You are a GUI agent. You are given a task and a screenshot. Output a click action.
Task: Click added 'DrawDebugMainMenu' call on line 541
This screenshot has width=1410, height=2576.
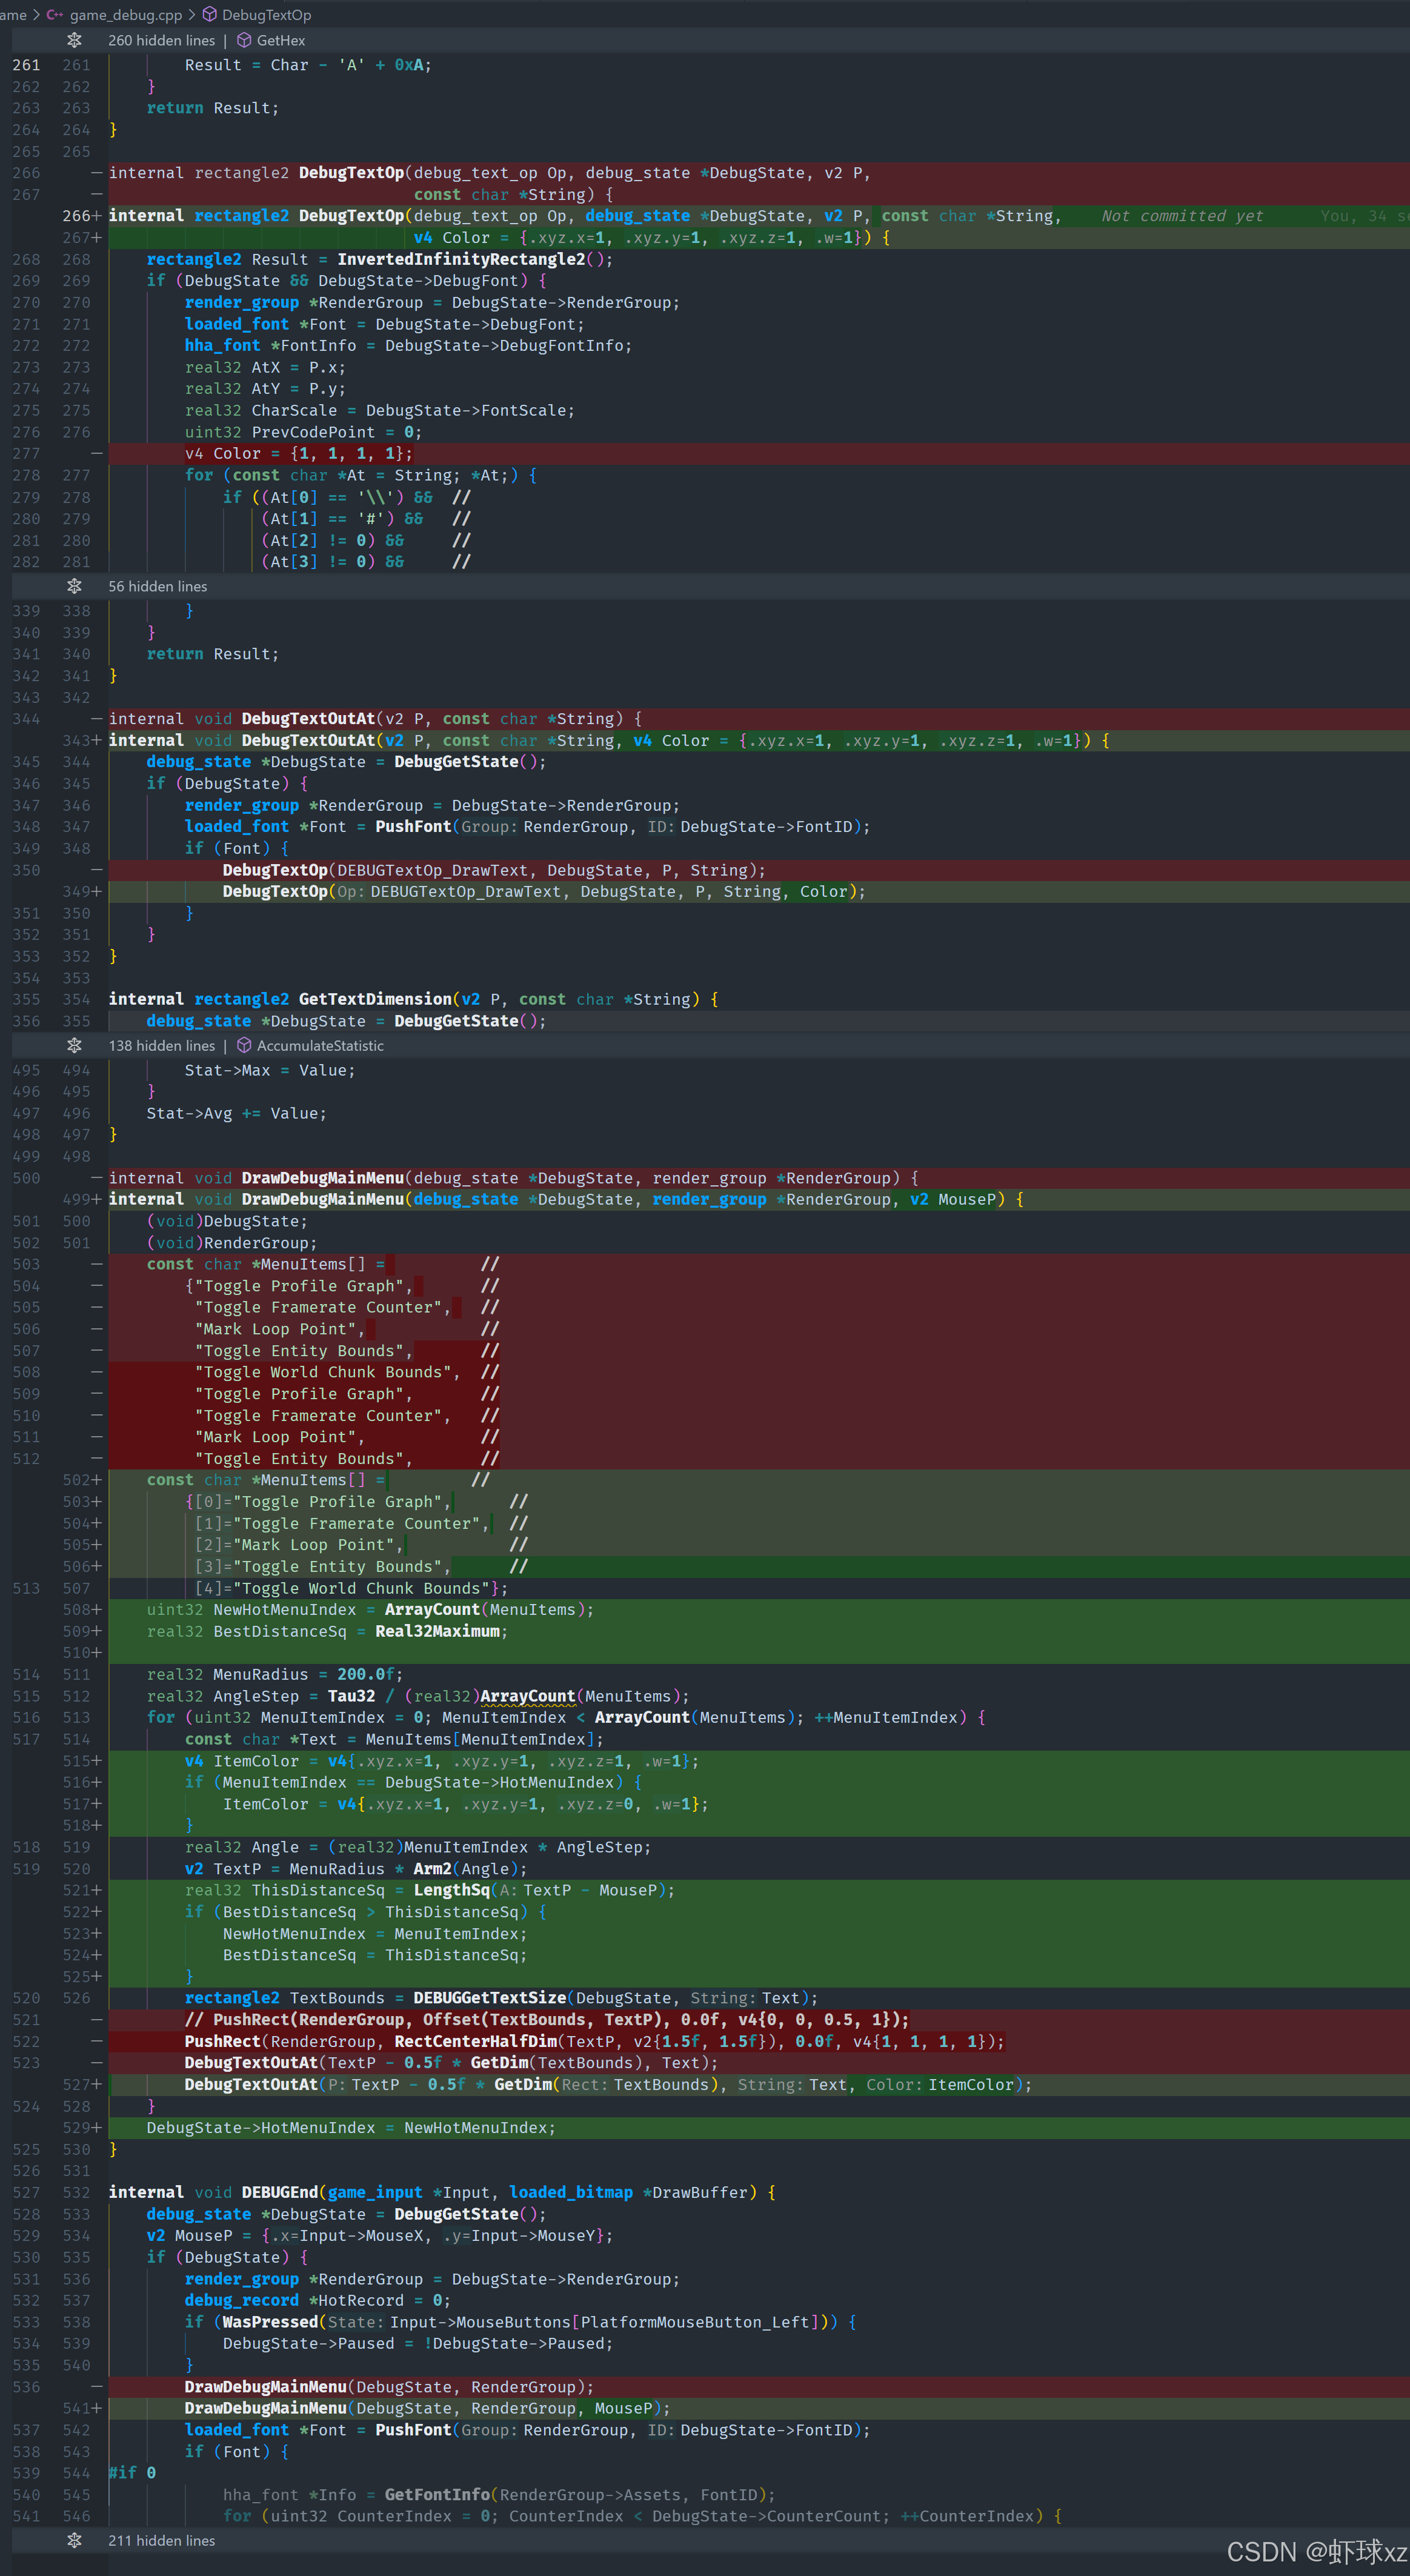click(265, 2408)
